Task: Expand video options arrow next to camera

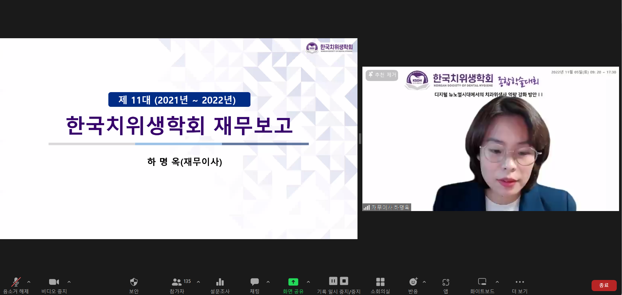Action: [69, 282]
